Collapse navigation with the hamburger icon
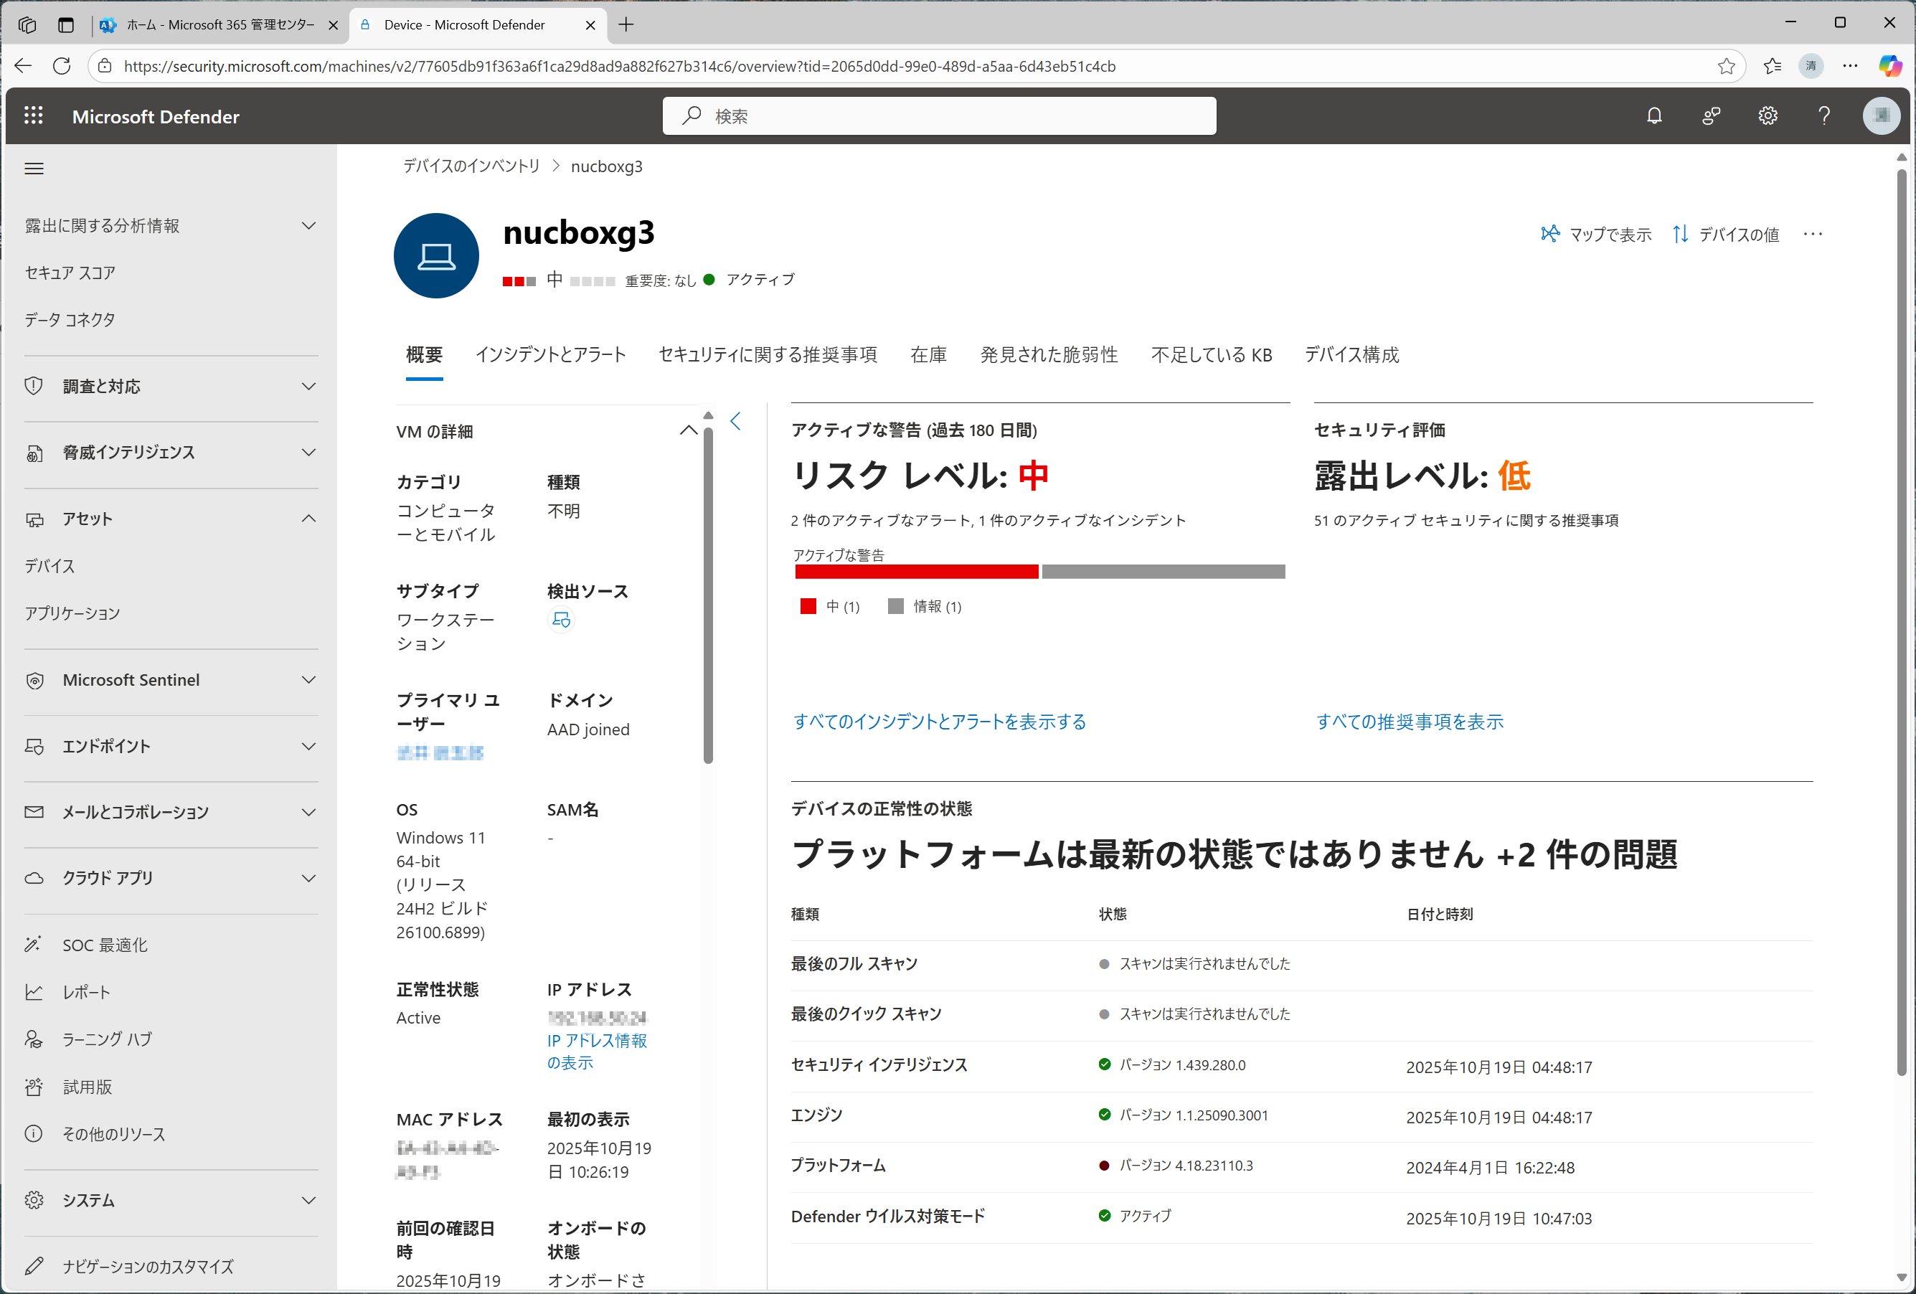 click(x=34, y=168)
